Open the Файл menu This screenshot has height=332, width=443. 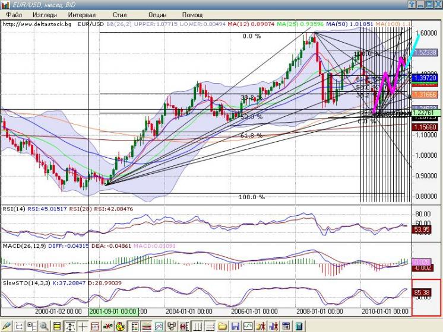[x=14, y=15]
